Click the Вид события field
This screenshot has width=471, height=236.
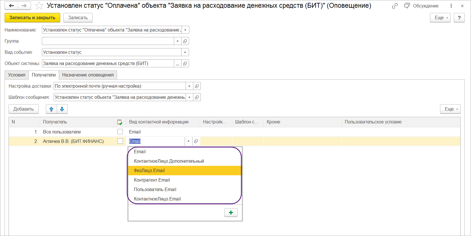coord(112,52)
